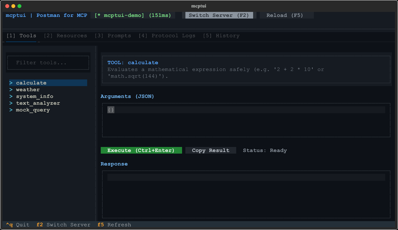Click the 'Status: Ready' text
Viewport: 398px width, 230px height.
tap(265, 150)
